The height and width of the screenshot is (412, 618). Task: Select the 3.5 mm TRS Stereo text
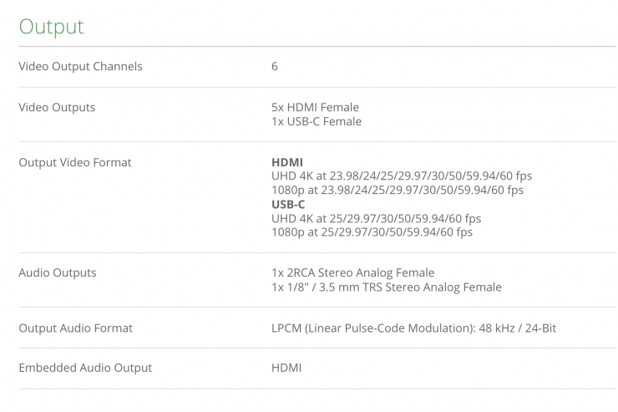coord(386,287)
